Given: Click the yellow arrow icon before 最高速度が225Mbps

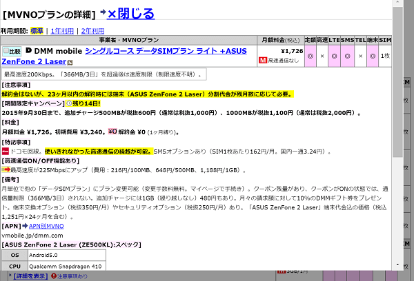Looking at the screenshot, I should pos(6,169).
